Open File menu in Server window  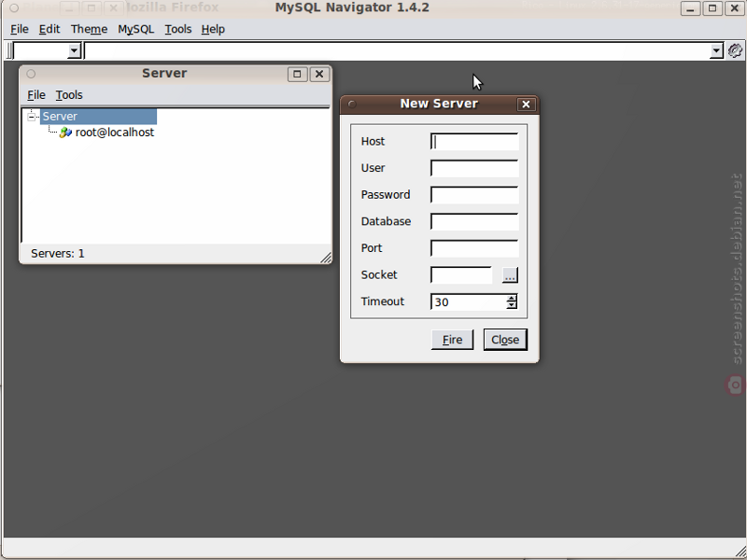[x=36, y=95]
